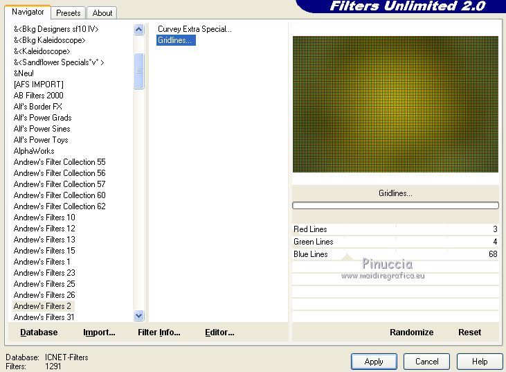This screenshot has height=372, width=506.
Task: Select the AB Filters 2000 category
Action: tap(38, 96)
